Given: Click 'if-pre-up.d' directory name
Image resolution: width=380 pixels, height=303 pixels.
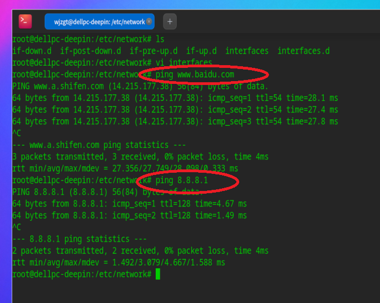Looking at the screenshot, I should click(154, 51).
